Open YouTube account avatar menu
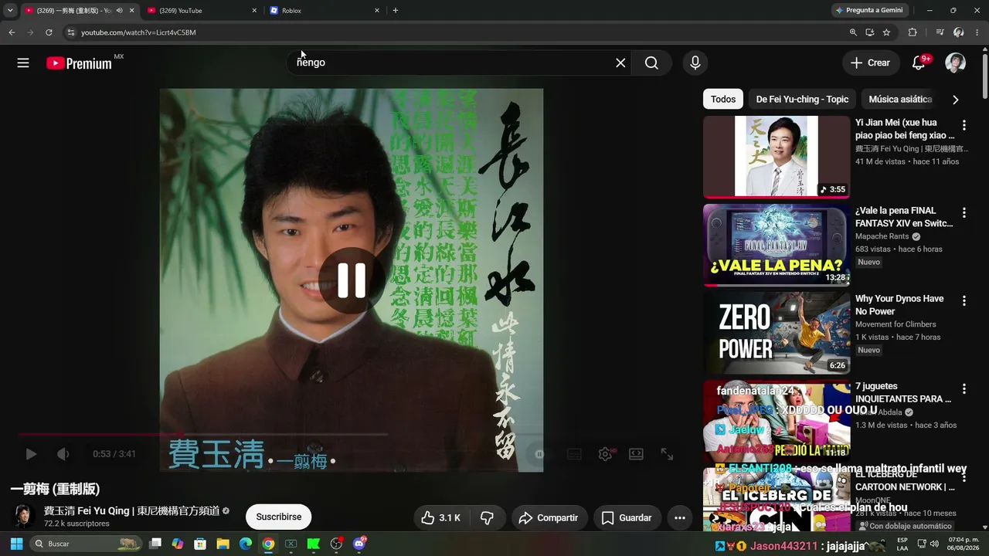The image size is (989, 556). pyautogui.click(x=956, y=63)
